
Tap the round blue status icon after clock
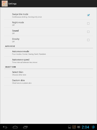tap(93, 127)
